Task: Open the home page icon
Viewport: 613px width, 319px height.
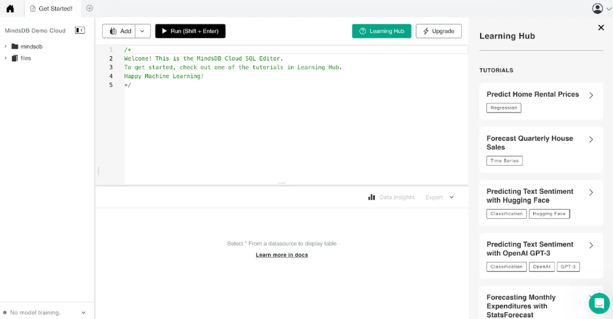Action: [x=10, y=9]
